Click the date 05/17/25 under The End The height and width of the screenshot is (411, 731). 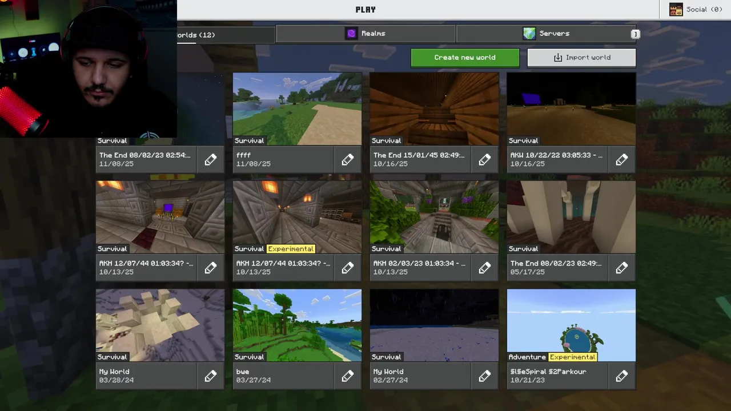coord(528,272)
